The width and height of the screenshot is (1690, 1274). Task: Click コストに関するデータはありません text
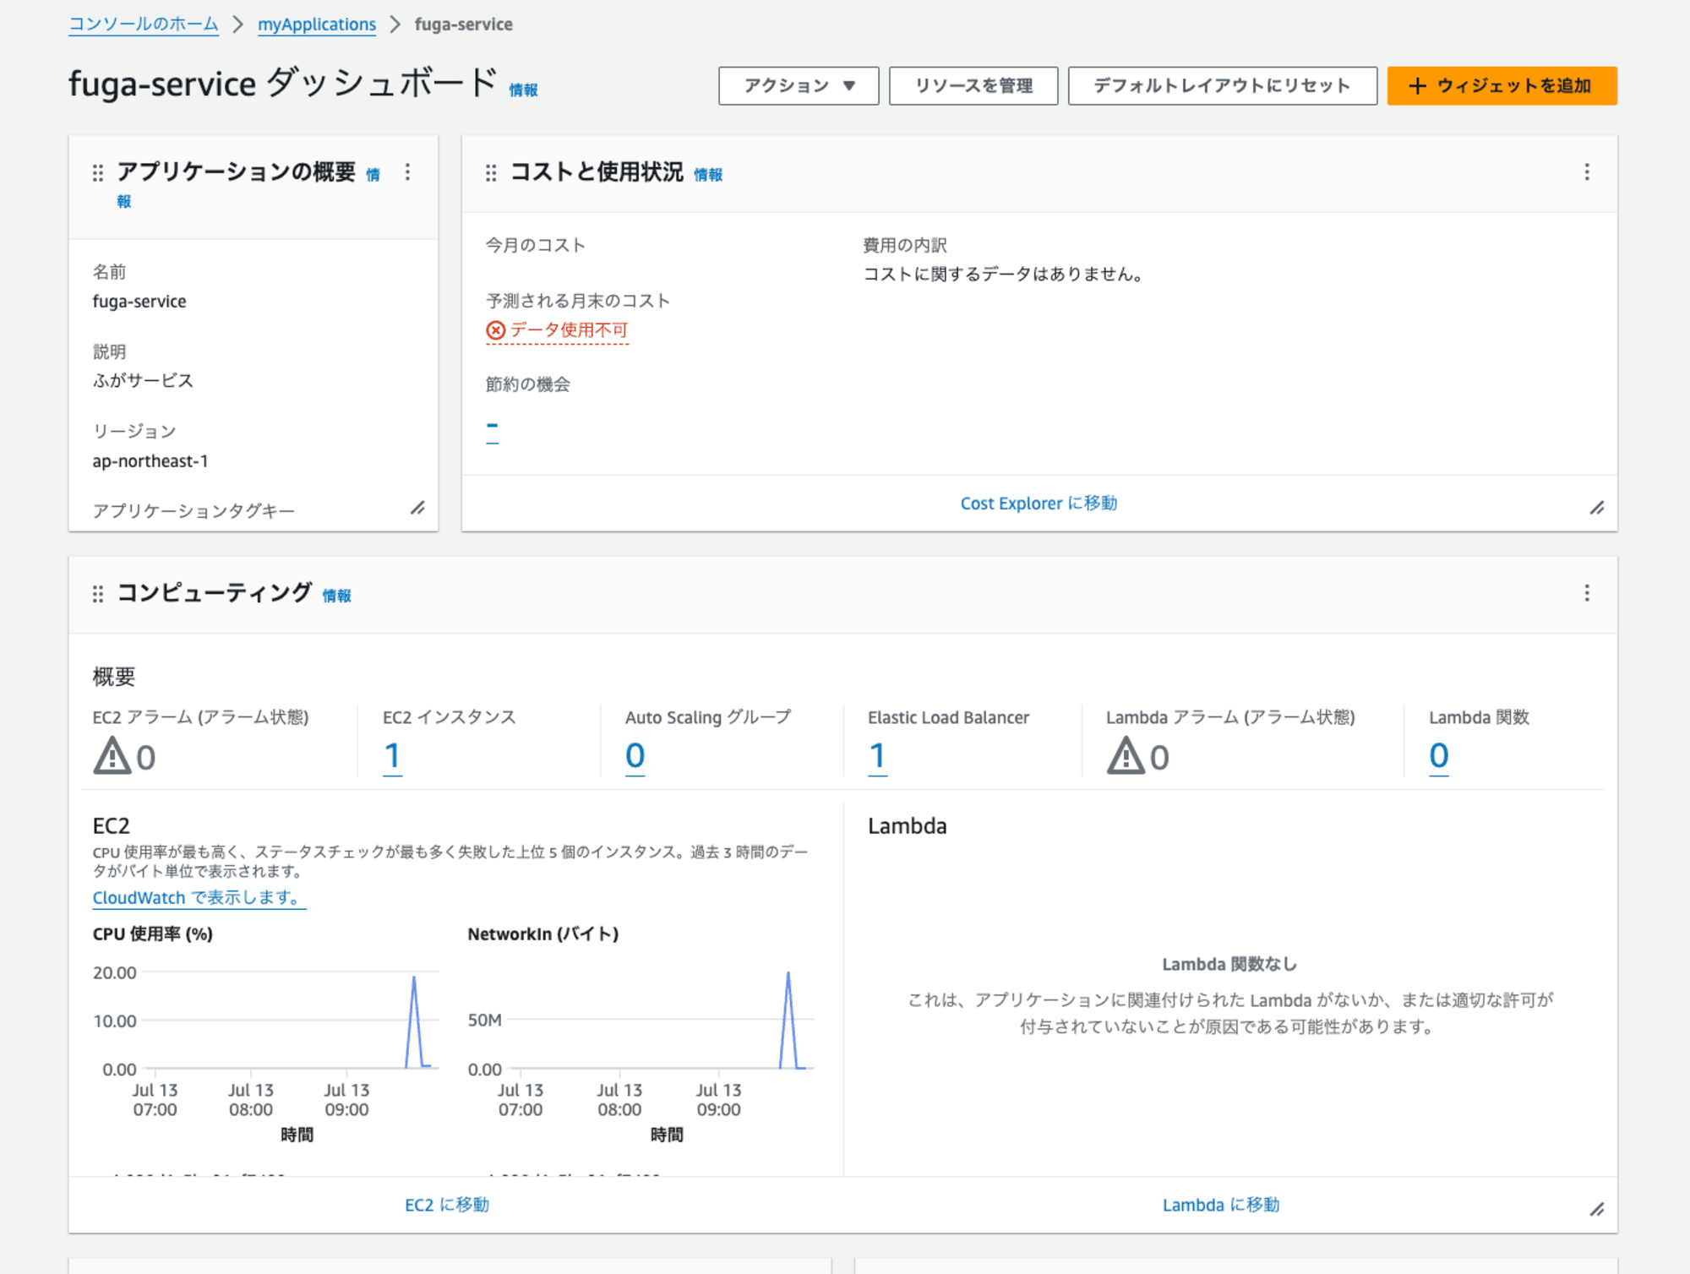click(x=1003, y=275)
